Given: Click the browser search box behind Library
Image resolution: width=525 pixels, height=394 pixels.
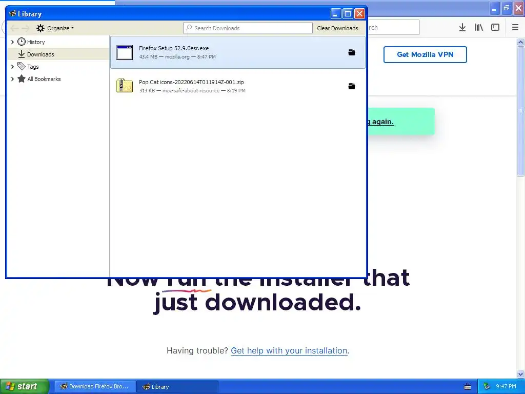Looking at the screenshot, I should [x=394, y=28].
